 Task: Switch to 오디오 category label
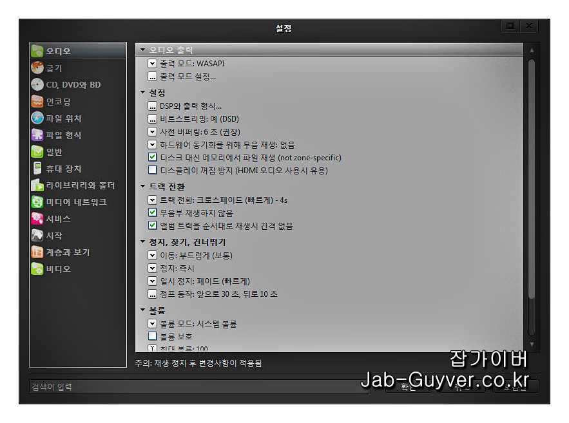(58, 51)
